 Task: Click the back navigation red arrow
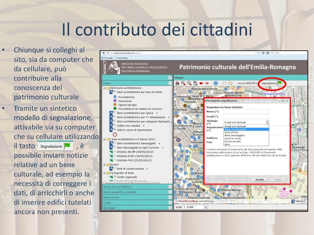[201, 83]
